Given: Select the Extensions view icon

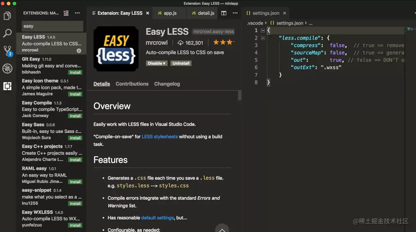Looking at the screenshot, I should (x=7, y=86).
